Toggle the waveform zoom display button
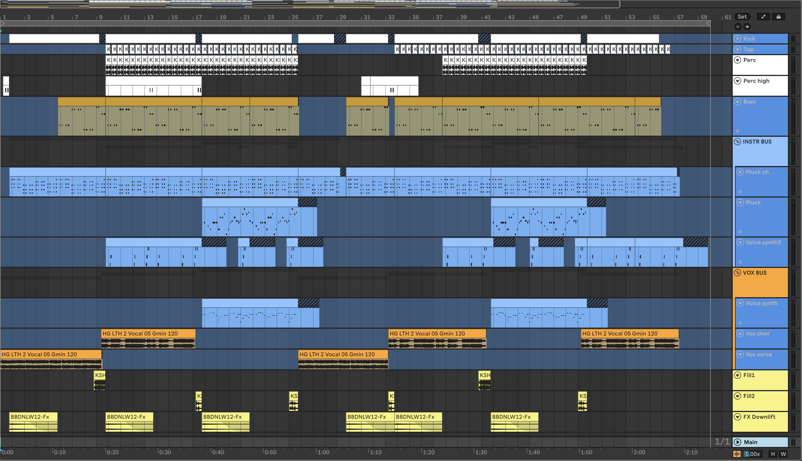Viewport: 802px width, 461px height. (737, 454)
